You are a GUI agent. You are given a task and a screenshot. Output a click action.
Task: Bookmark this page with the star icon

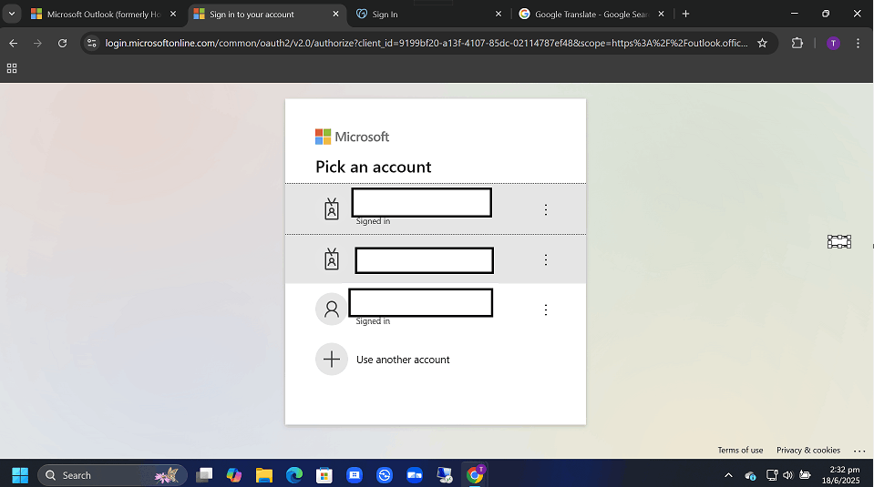762,43
